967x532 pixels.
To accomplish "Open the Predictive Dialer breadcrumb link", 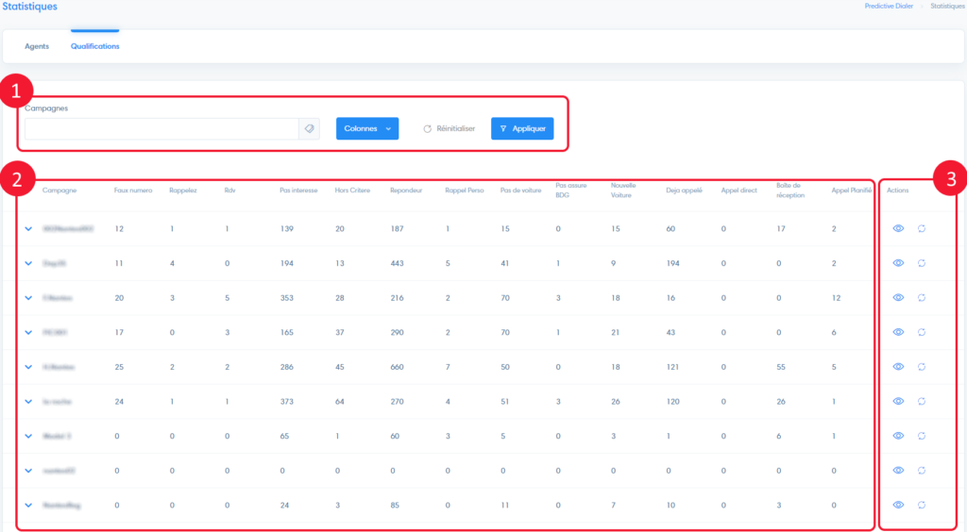I will (x=891, y=6).
